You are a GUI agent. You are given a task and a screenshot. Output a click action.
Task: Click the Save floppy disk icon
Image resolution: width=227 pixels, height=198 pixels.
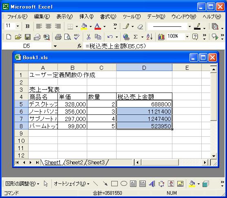[x=28, y=37]
